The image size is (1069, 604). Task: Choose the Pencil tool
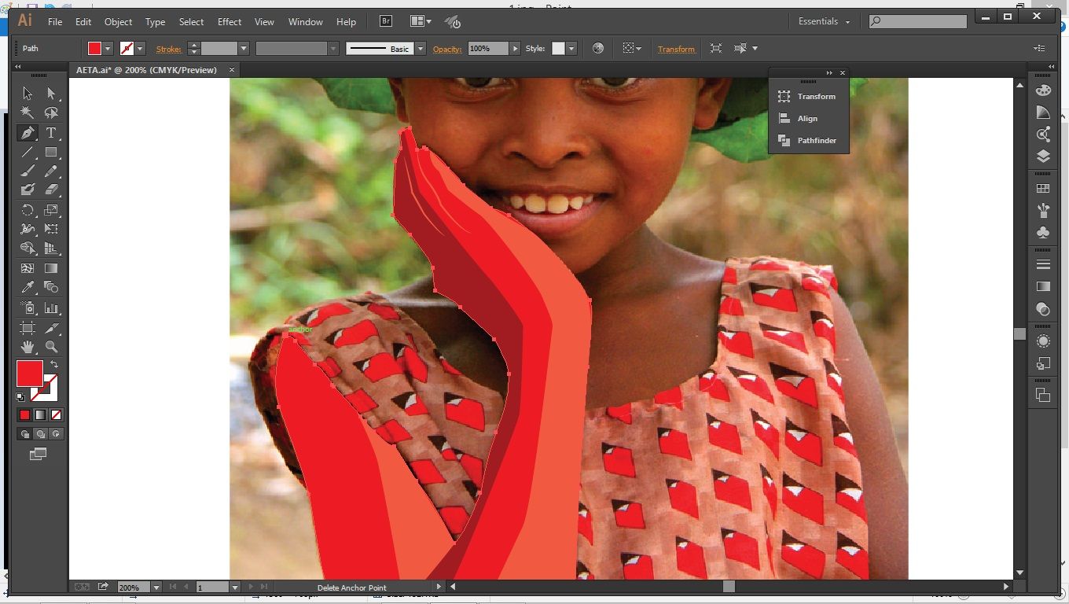[x=51, y=171]
